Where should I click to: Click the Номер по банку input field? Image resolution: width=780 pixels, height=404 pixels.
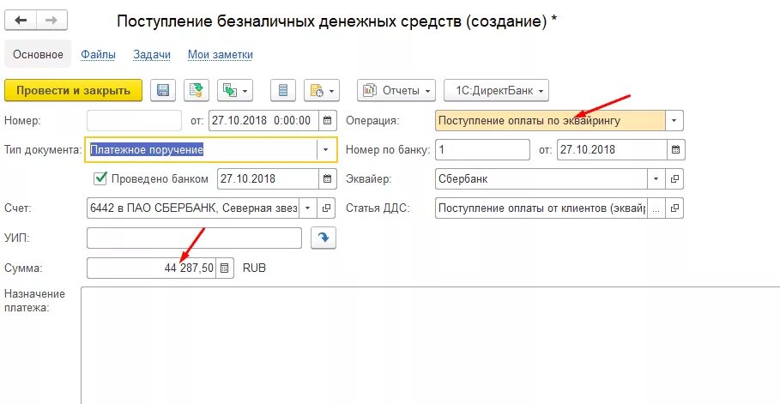[482, 150]
